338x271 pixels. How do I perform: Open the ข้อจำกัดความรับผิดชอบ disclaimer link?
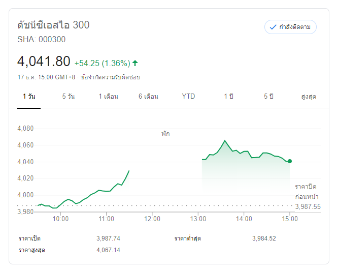point(110,77)
